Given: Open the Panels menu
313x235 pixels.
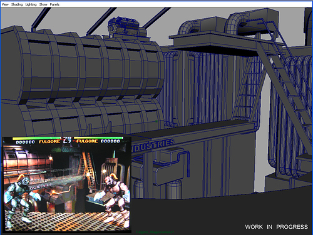Looking at the screenshot, I should click(54, 4).
